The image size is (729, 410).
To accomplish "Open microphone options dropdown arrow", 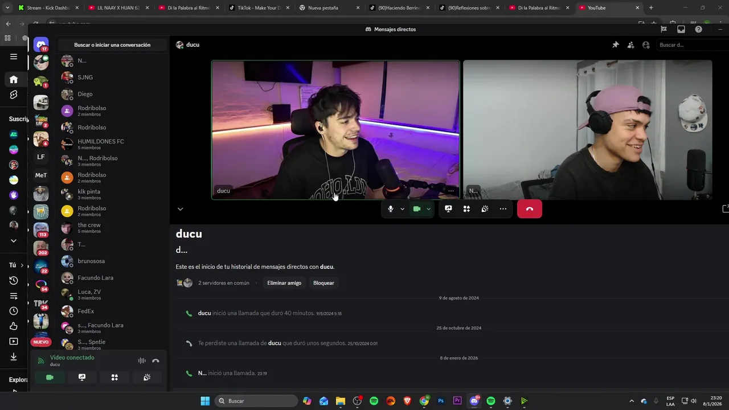I will [402, 209].
